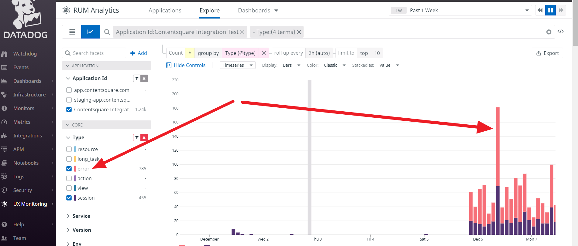578x246 pixels.
Task: Open the Timeseries visualization dropdown
Action: [x=238, y=65]
